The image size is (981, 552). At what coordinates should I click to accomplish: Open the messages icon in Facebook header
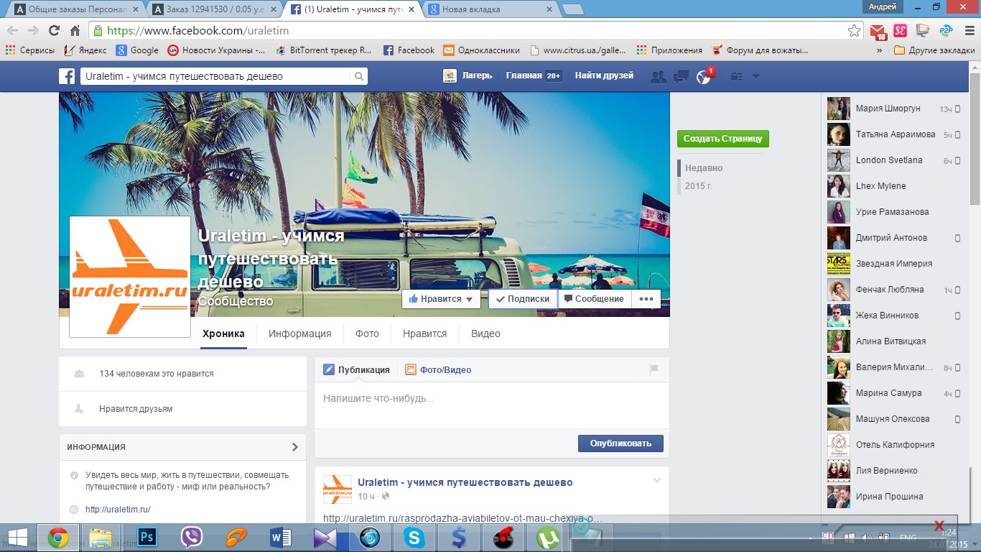point(682,77)
